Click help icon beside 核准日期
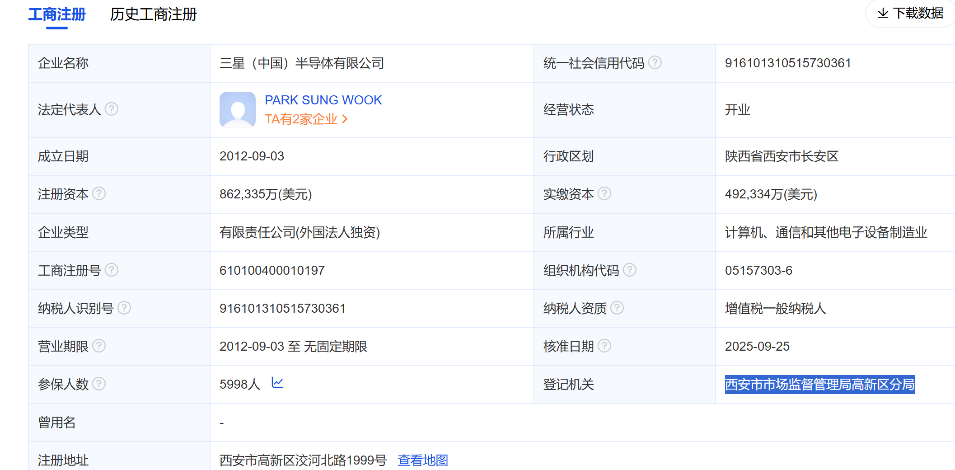This screenshot has height=470, width=955. pyautogui.click(x=604, y=346)
